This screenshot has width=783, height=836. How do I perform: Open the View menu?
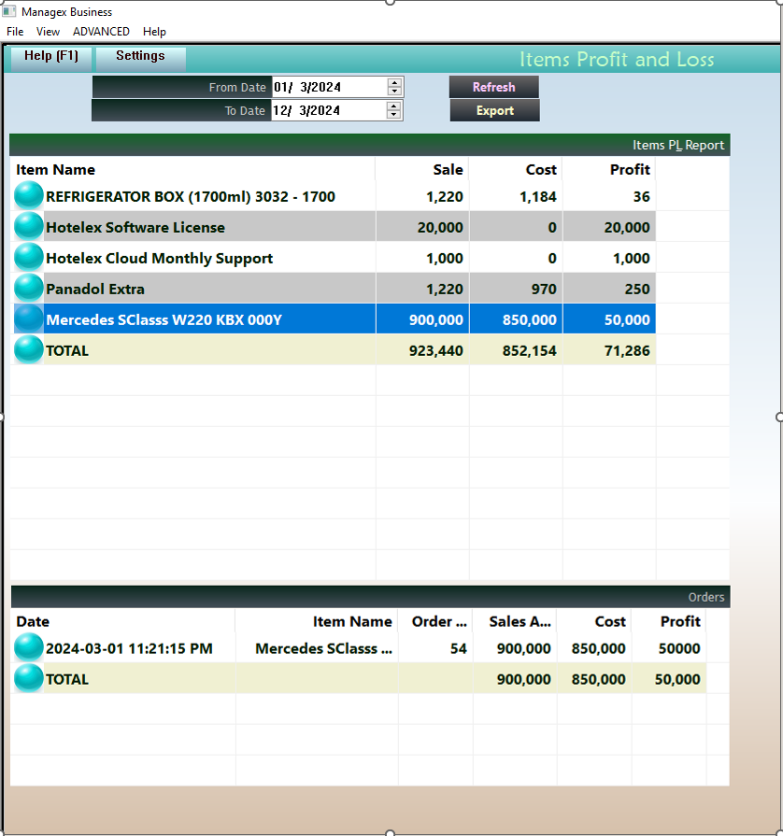pos(48,32)
